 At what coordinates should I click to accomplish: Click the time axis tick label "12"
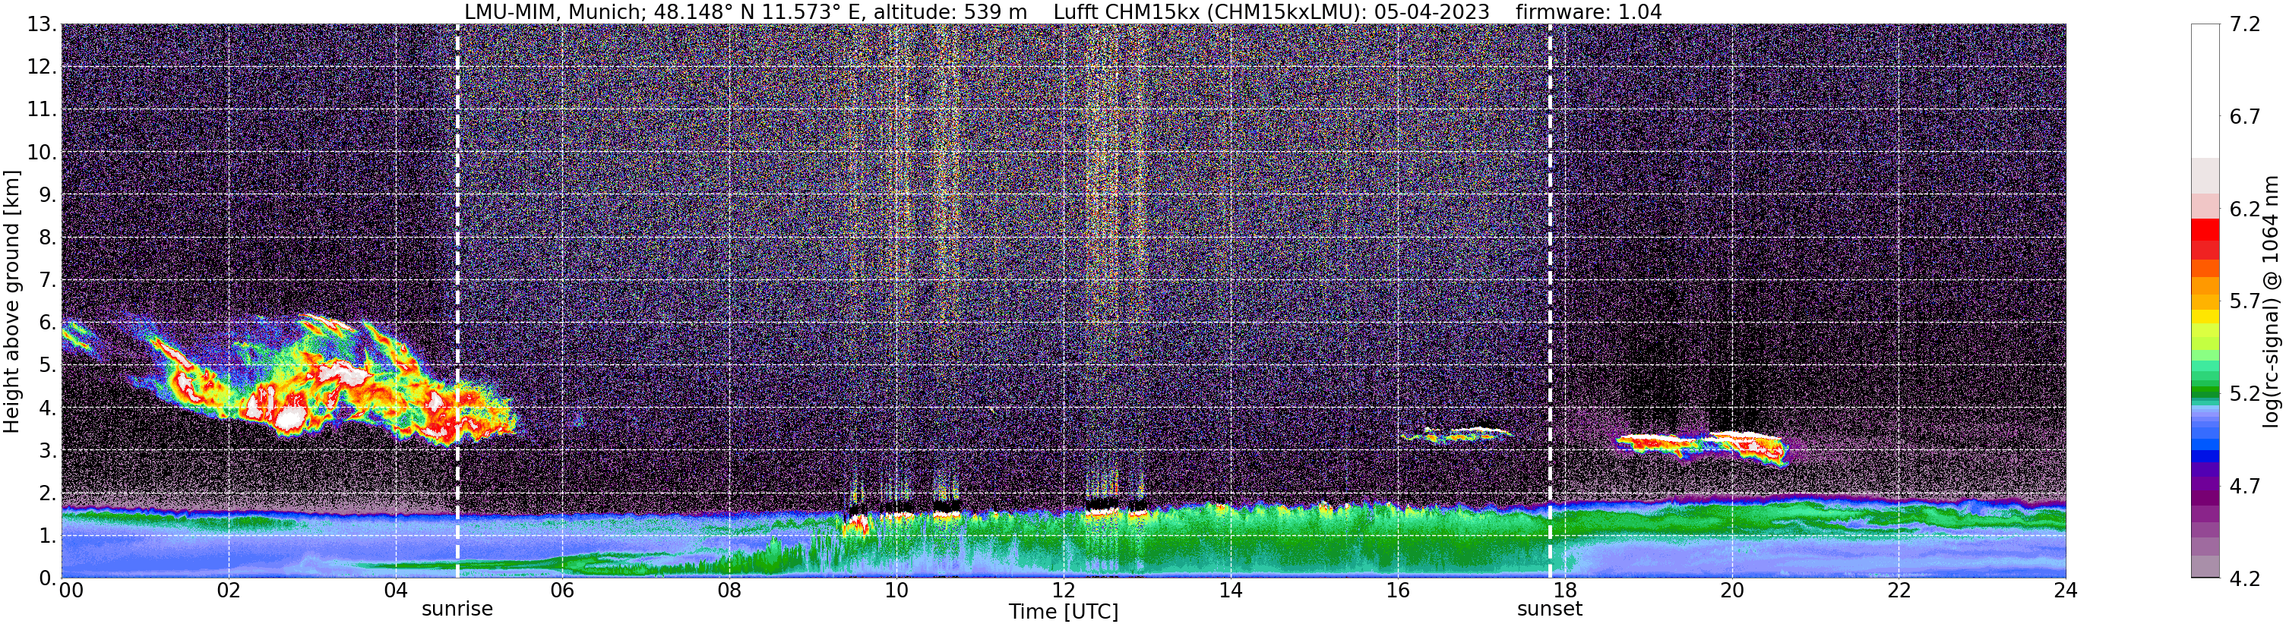tap(1063, 591)
